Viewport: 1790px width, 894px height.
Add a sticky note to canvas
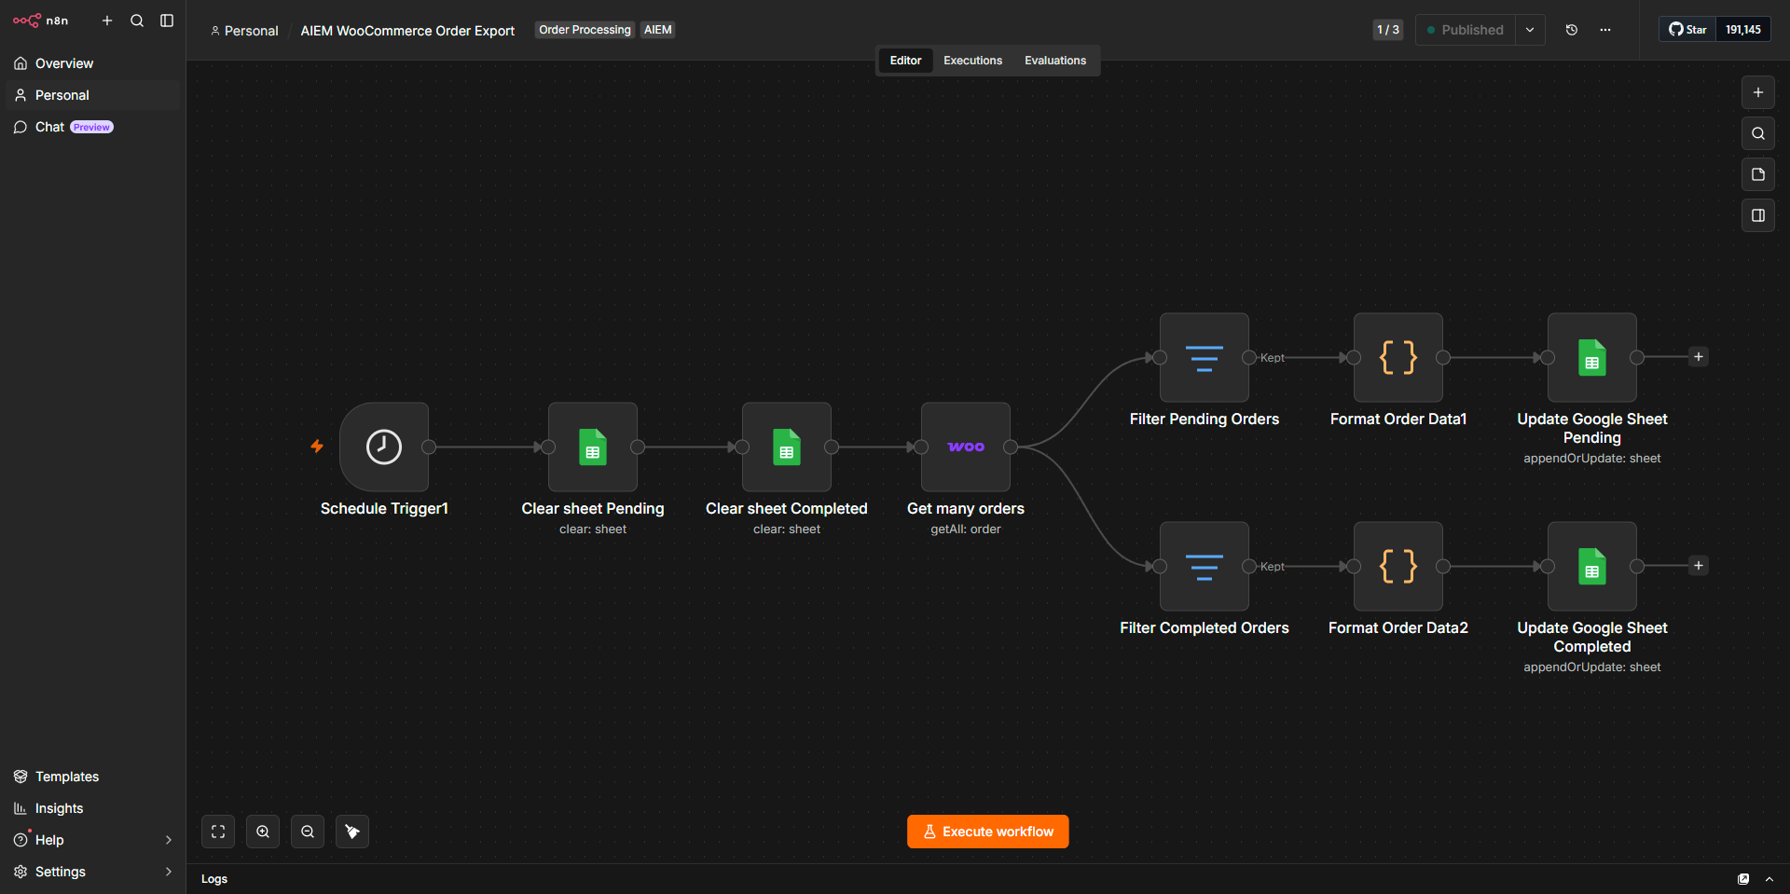point(1758,174)
